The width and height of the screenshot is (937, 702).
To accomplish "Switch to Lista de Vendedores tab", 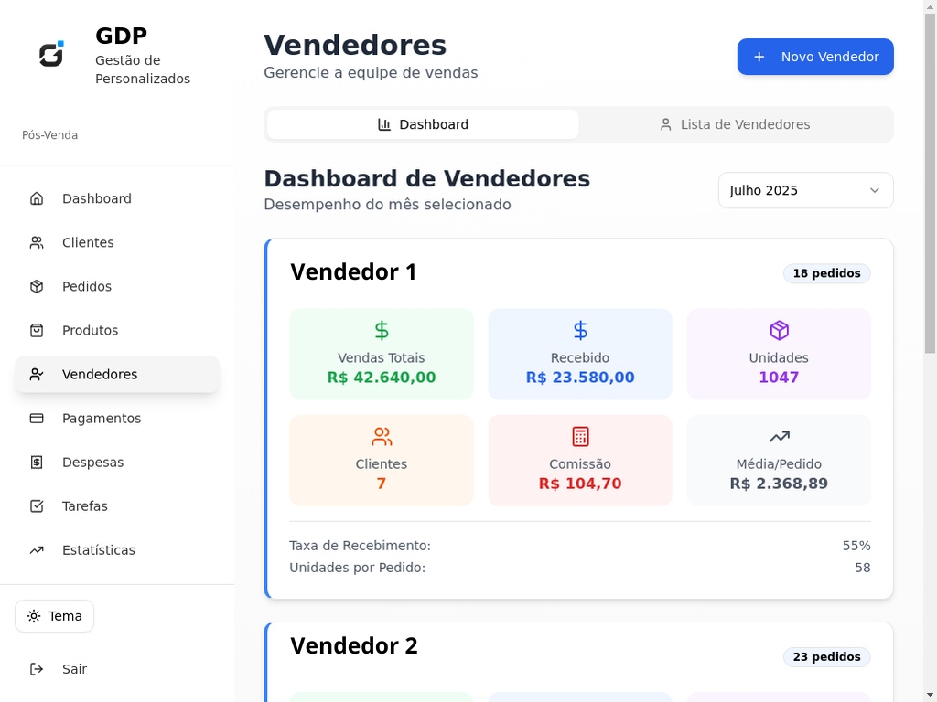I will point(735,124).
